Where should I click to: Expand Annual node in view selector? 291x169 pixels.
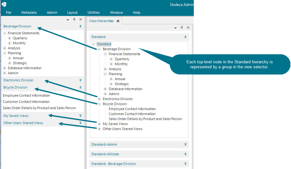(x=9, y=58)
